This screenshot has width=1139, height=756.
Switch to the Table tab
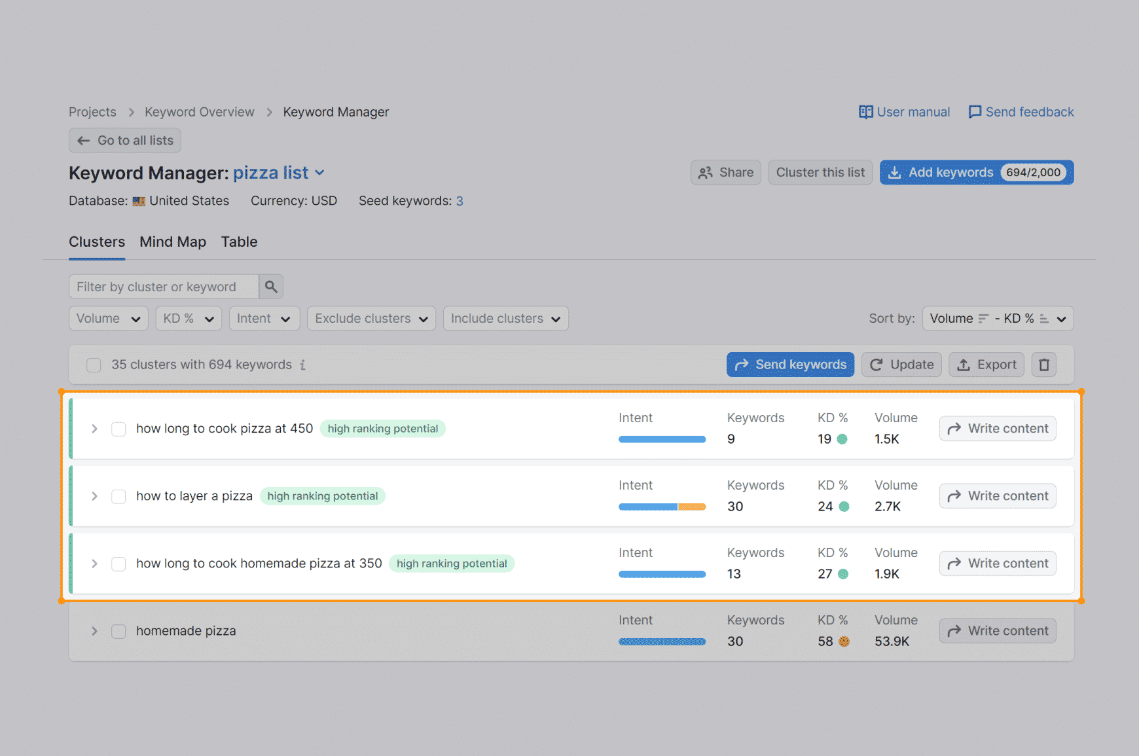point(239,242)
